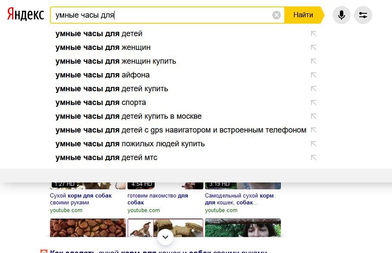392x253 pixels.
Task: Select suggestion 'умные часы для женщин'
Action: pyautogui.click(x=103, y=47)
